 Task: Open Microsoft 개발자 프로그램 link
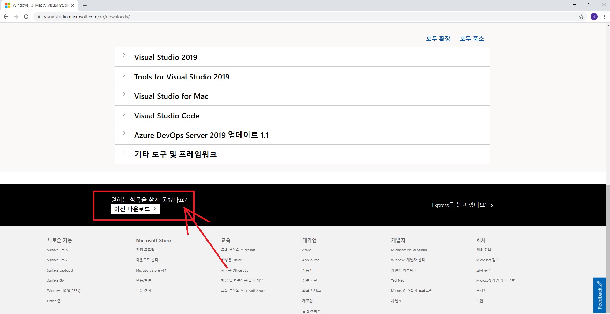click(412, 291)
